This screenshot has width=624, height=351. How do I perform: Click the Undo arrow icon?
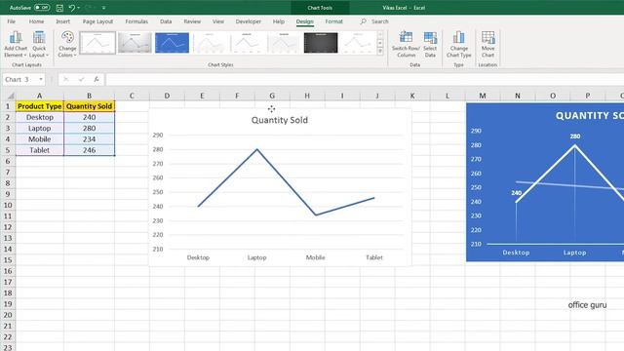(71, 8)
